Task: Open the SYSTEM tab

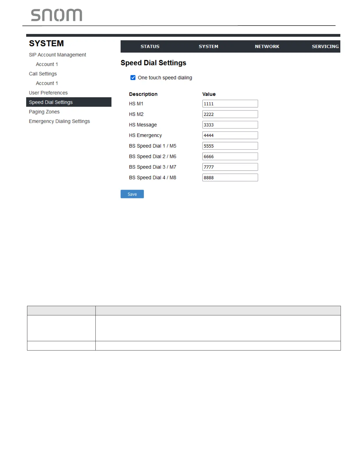Action: coord(209,46)
